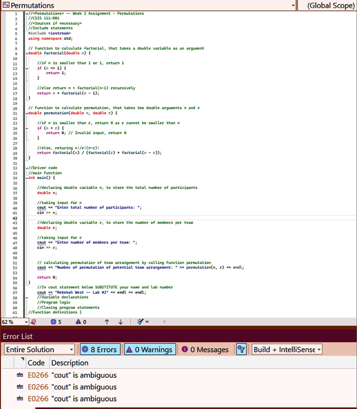
Task: Sort errors by the Code column header
Action: point(36,363)
